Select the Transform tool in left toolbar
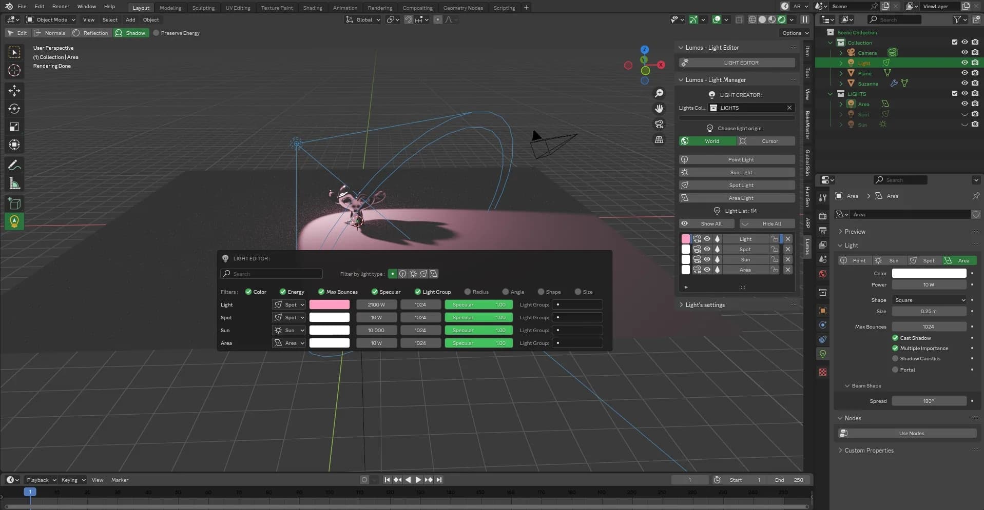The image size is (984, 510). click(14, 145)
